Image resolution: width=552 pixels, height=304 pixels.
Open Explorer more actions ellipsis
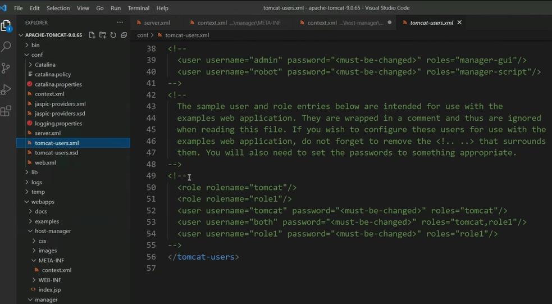[120, 22]
